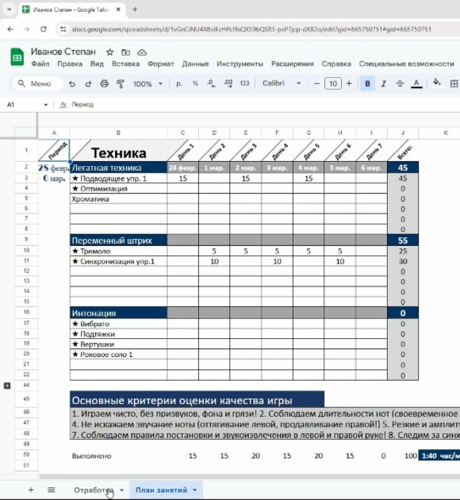Select the paint format roller icon
Image resolution: width=460 pixels, height=500 pixels.
click(x=120, y=84)
